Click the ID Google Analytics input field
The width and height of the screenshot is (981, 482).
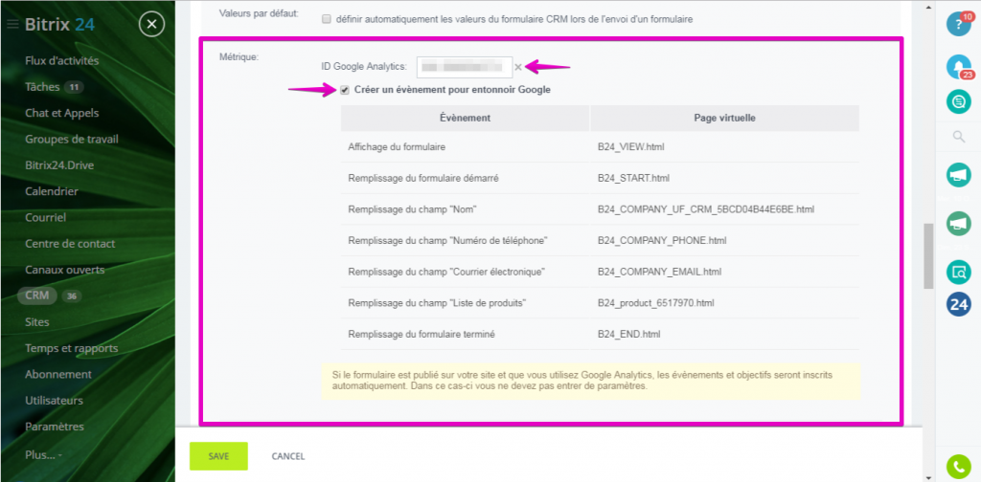click(465, 67)
